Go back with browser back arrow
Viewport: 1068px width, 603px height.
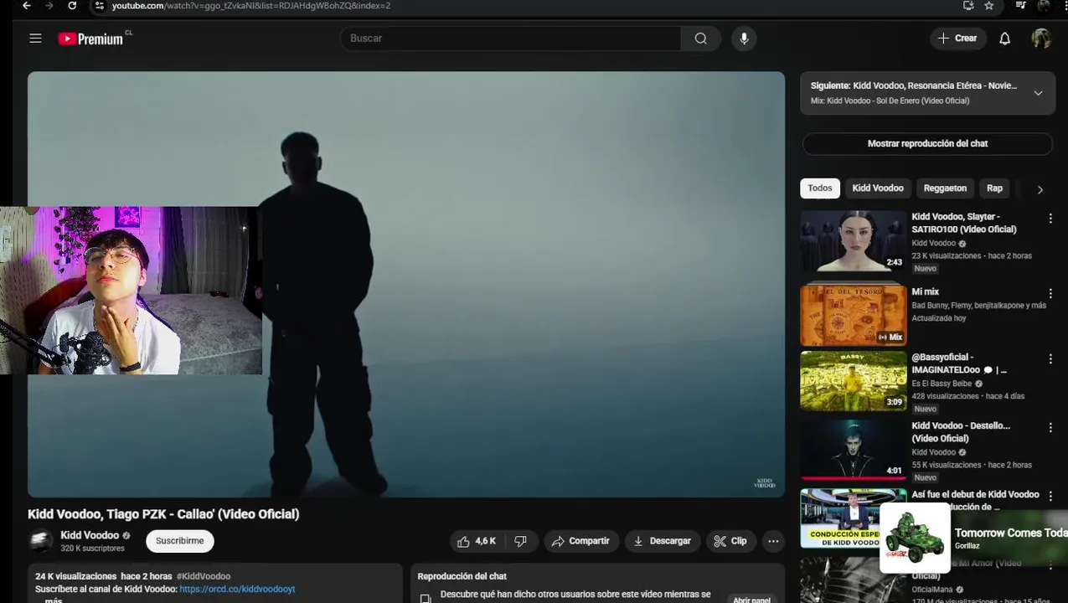pos(27,6)
